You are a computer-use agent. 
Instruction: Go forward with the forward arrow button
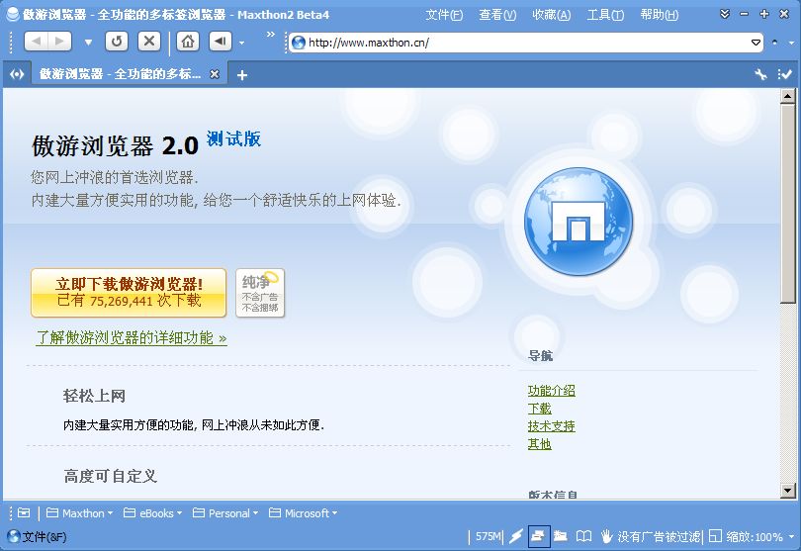(59, 42)
